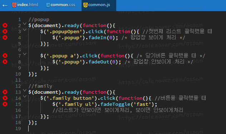Click the error marker on line 2
This screenshot has width=226, height=134.
5,25
